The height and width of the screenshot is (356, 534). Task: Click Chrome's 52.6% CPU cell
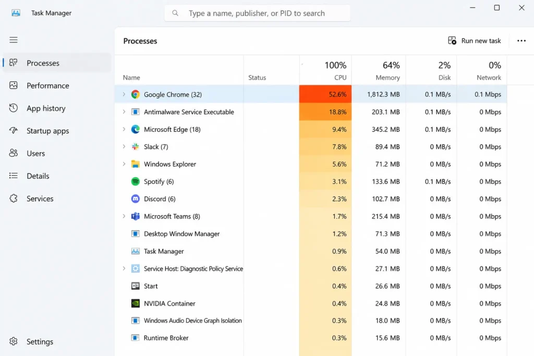(325, 94)
